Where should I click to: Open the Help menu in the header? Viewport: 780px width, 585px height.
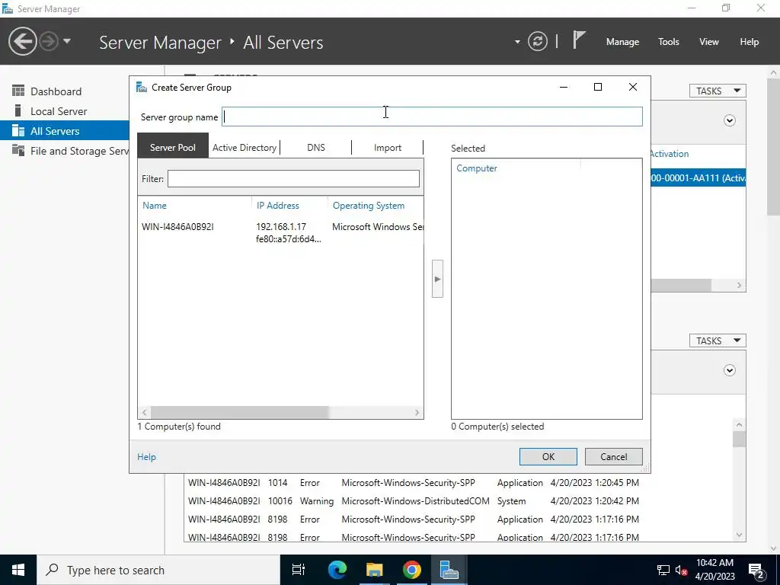pos(750,42)
